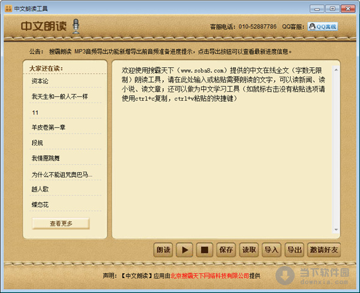360x293 pixels.
Task: Click the 导出 button
Action: coord(295,250)
